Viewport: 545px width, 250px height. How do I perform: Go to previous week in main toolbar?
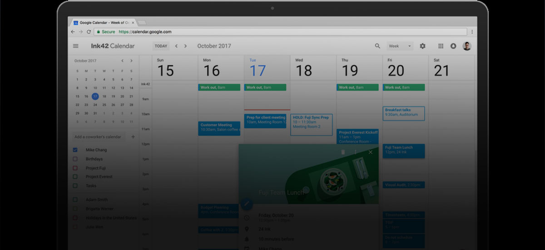(x=177, y=46)
